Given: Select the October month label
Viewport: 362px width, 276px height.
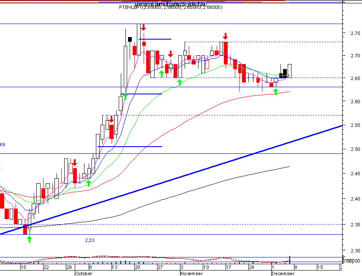Looking at the screenshot, I should coord(84,273).
